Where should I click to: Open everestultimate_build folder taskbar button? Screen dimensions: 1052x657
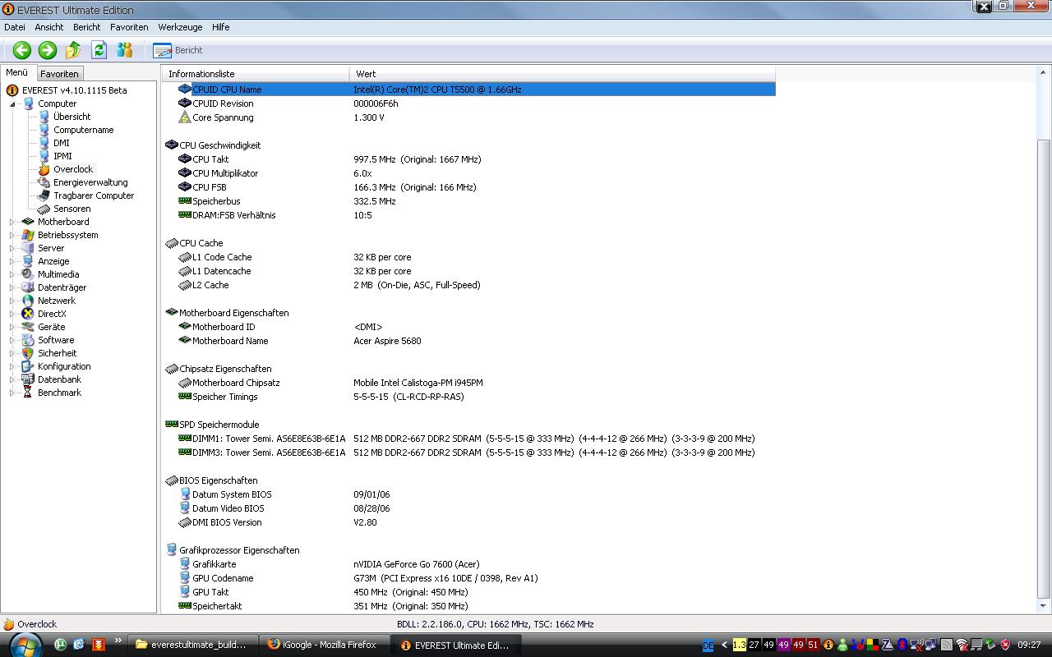pyautogui.click(x=195, y=645)
